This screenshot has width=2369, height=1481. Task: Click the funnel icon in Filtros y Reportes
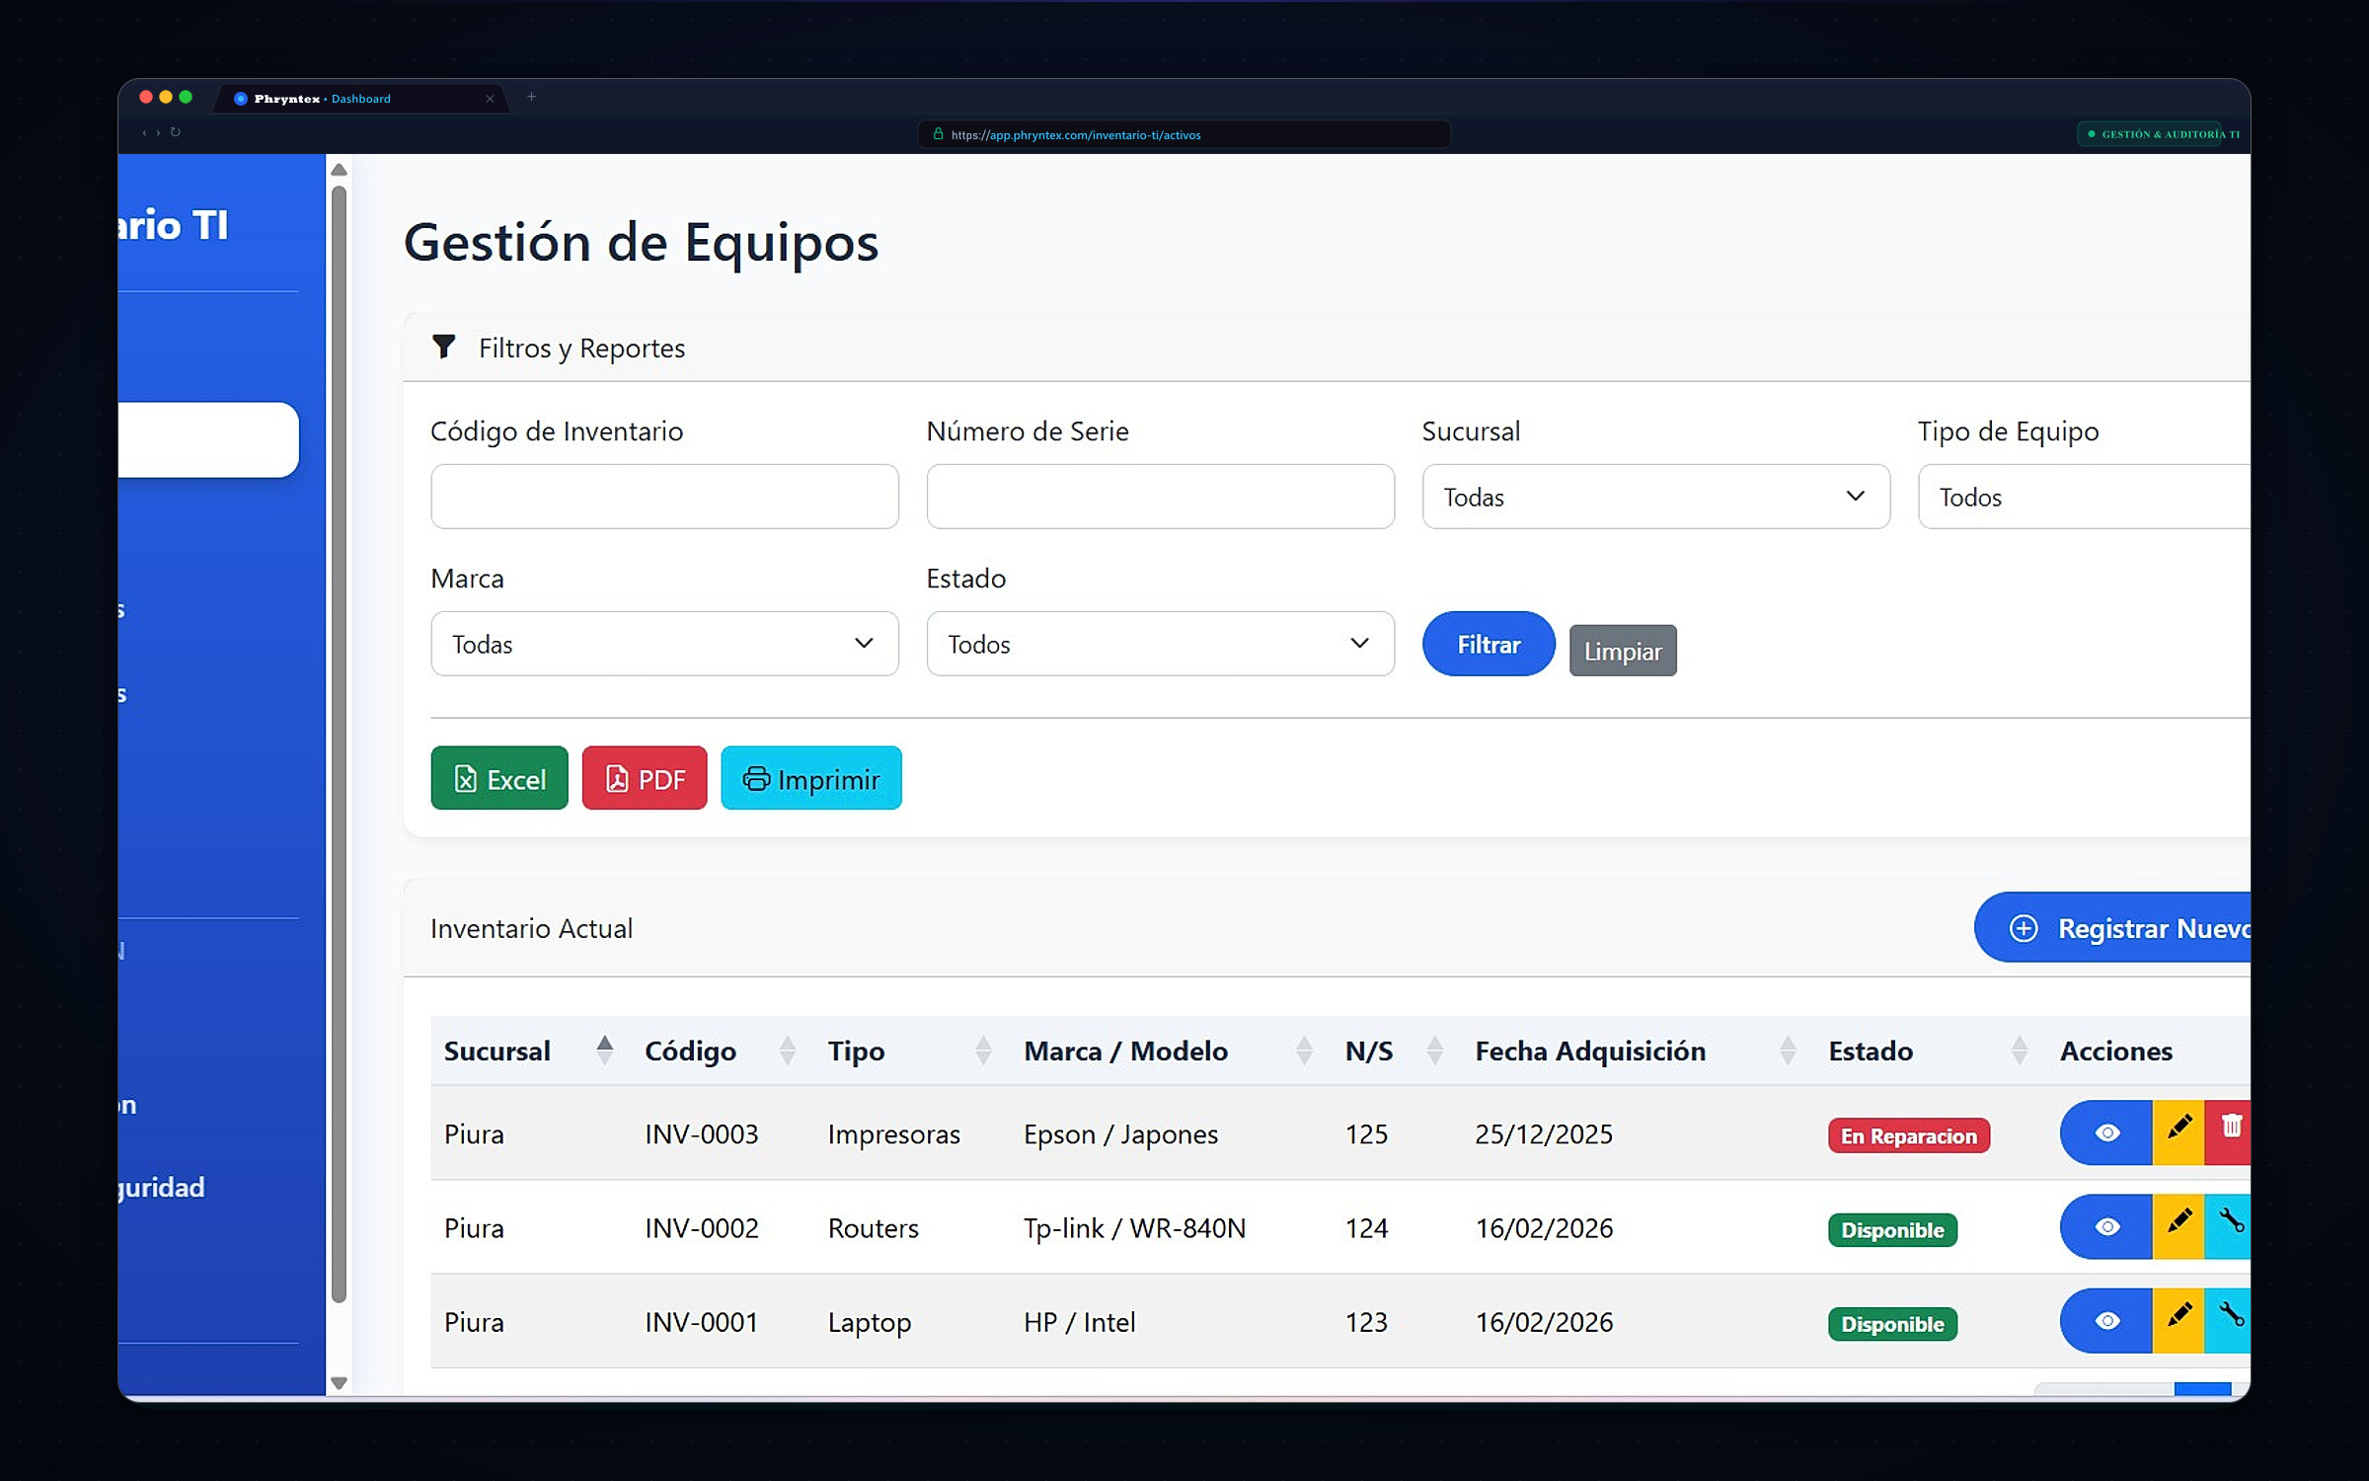(444, 347)
